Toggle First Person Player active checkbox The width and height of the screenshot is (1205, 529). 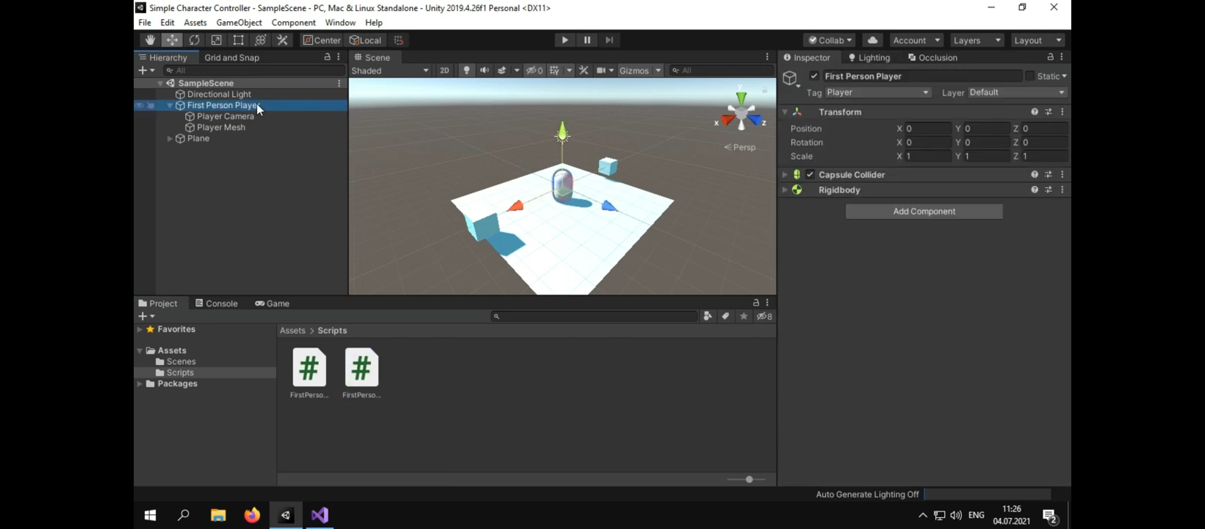tap(814, 76)
